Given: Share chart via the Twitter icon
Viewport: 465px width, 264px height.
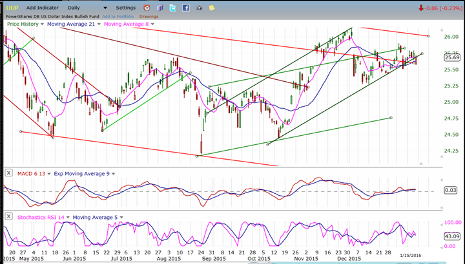Looking at the screenshot, I should tap(172, 8).
